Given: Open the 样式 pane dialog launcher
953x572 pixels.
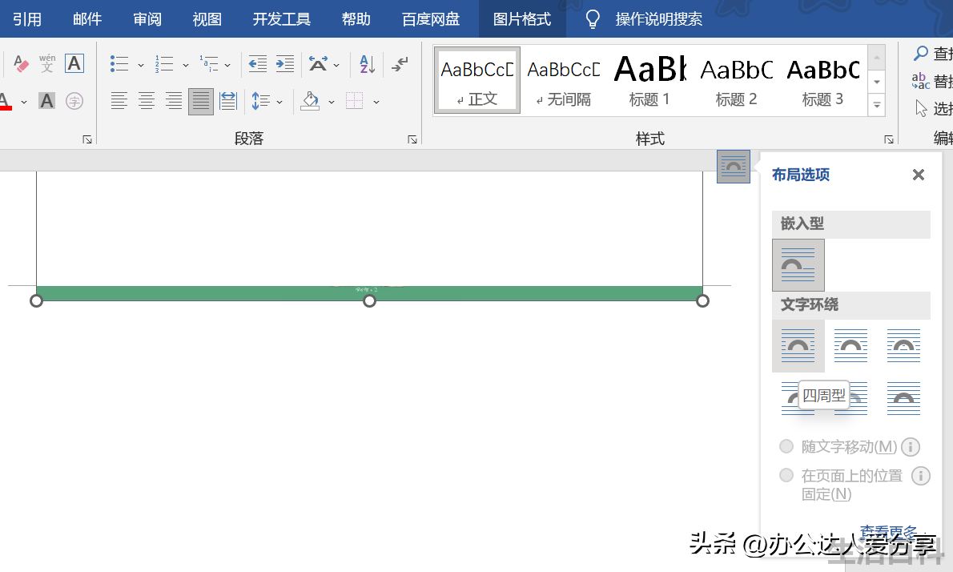Looking at the screenshot, I should (x=889, y=140).
